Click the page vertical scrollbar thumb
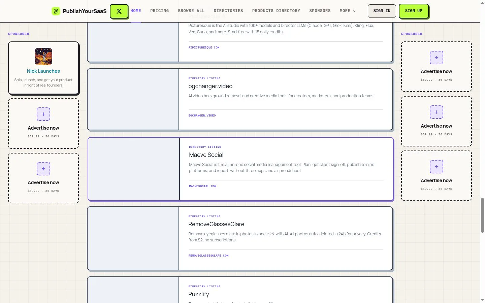This screenshot has height=303, width=485. [482, 215]
